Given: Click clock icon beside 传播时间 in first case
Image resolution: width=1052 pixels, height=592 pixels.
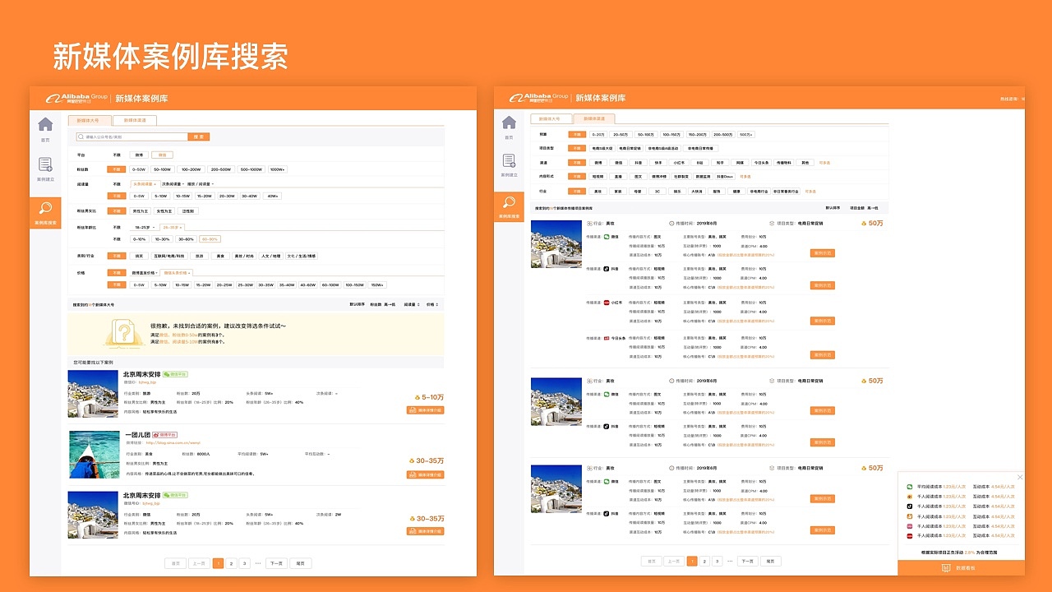Looking at the screenshot, I should [x=672, y=223].
